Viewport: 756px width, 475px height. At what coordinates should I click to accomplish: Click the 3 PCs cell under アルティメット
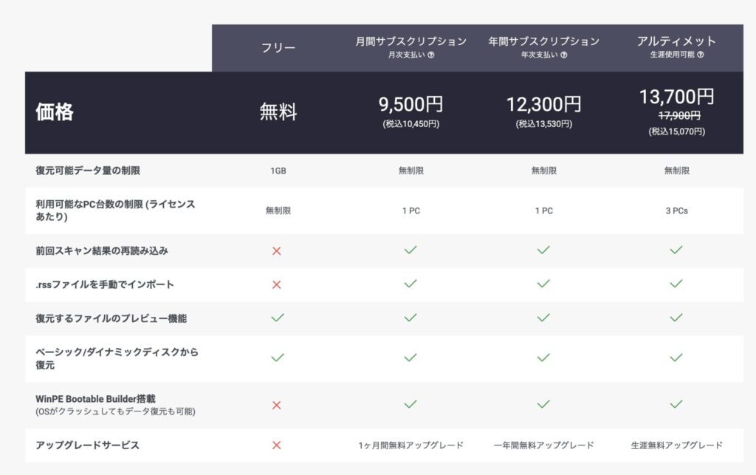(676, 211)
